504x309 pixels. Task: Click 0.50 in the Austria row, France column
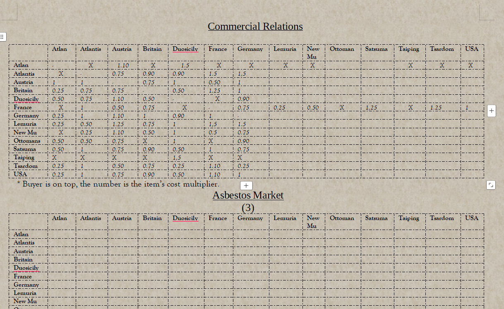pos(214,82)
